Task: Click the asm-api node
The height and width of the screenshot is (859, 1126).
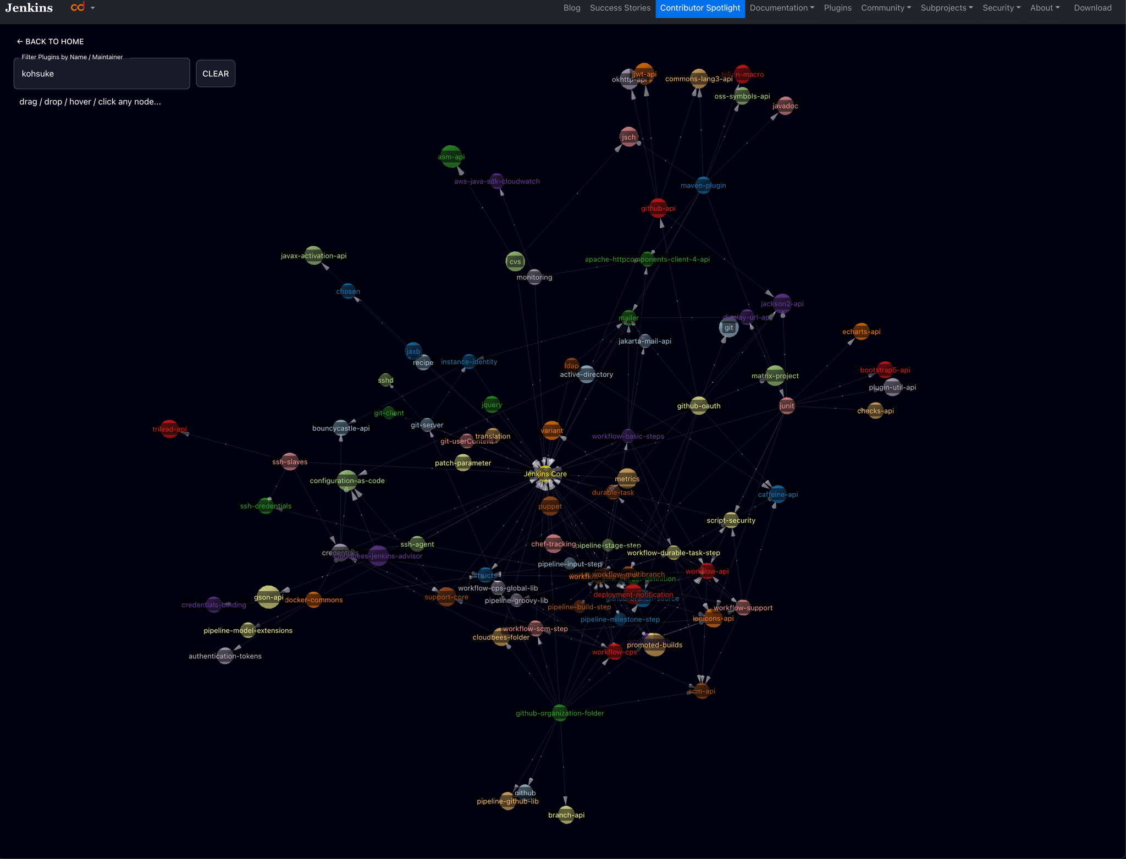Action: pyautogui.click(x=451, y=157)
